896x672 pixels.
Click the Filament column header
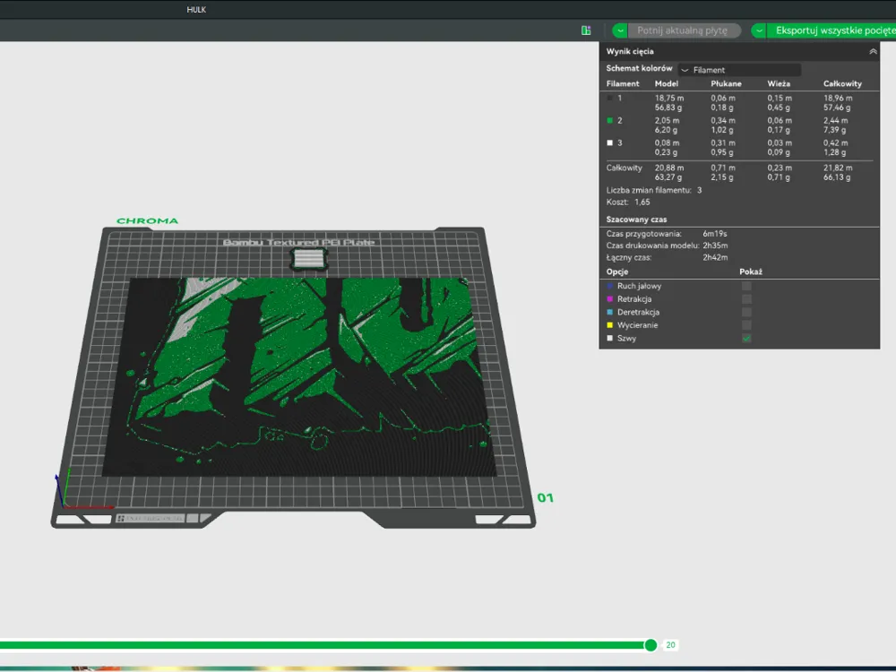pyautogui.click(x=623, y=83)
